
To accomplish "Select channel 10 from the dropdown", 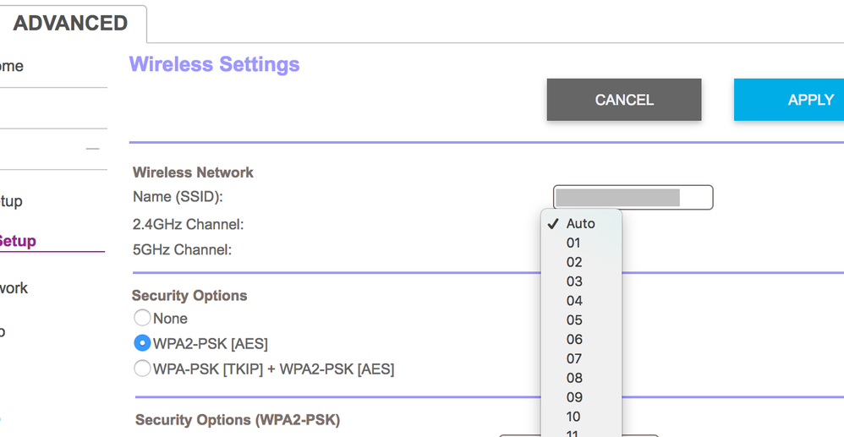I will [x=574, y=417].
